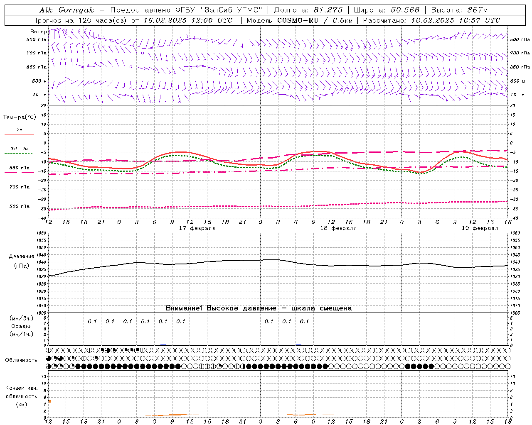532x425 pixels.
Task: Click the (мм/1ч.) precipitation unit label
Action: pyautogui.click(x=21, y=334)
